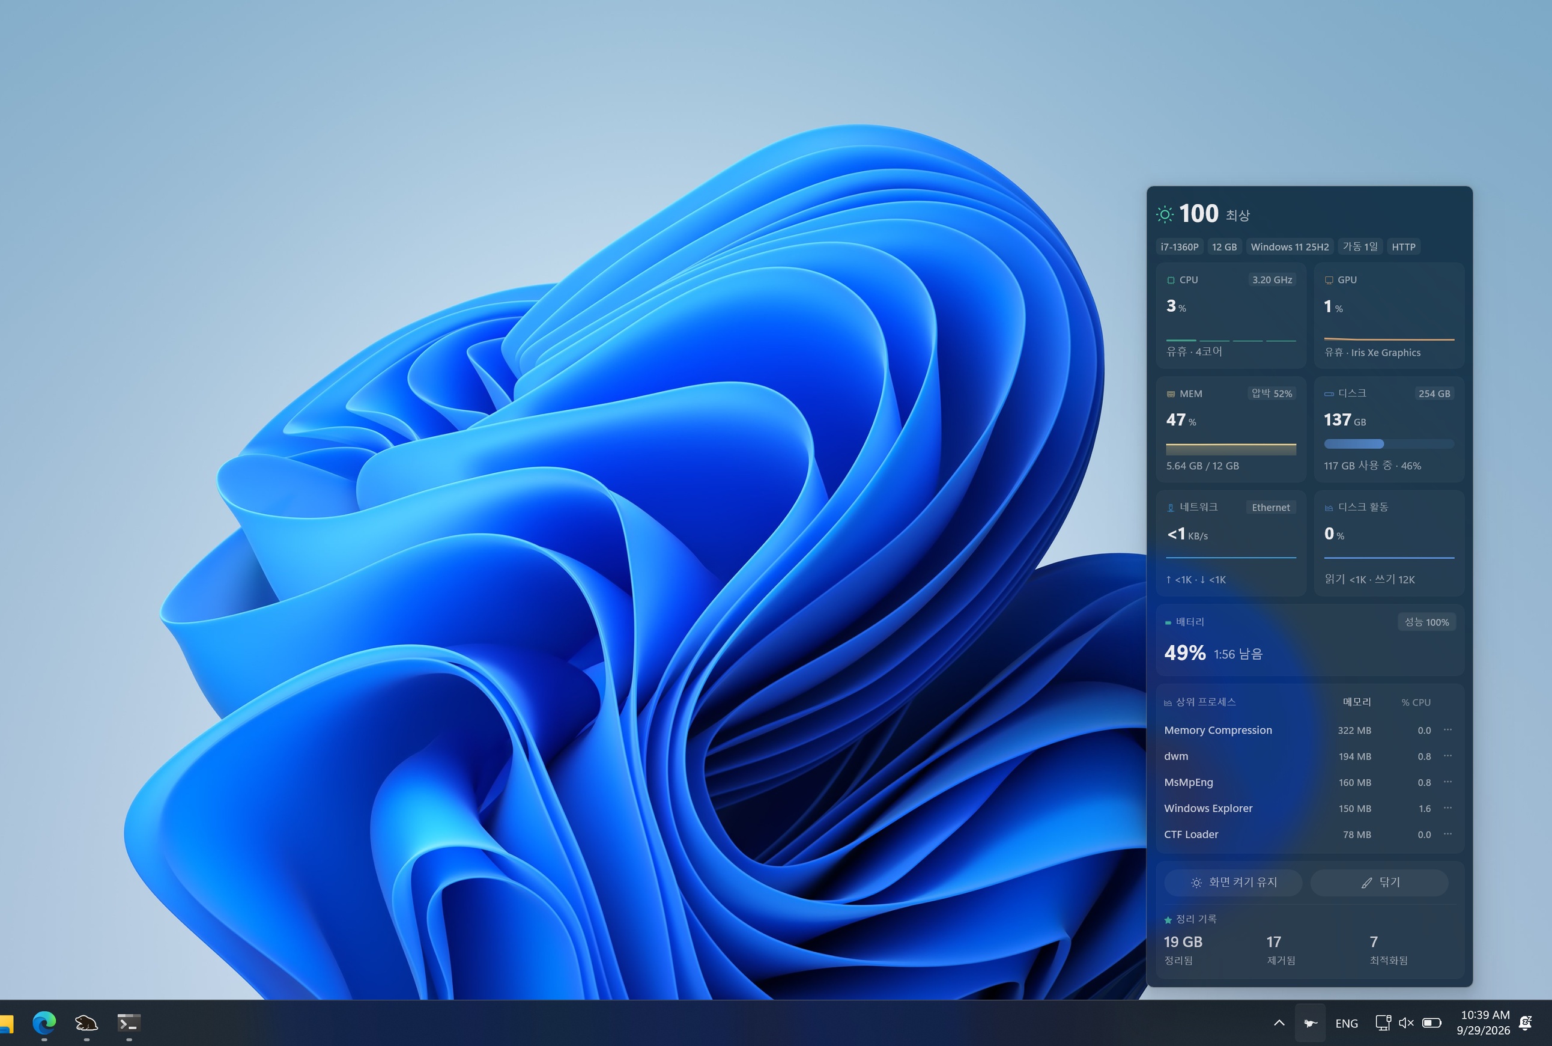Open the options menu for Windows Explorer
The width and height of the screenshot is (1552, 1046).
tap(1448, 808)
